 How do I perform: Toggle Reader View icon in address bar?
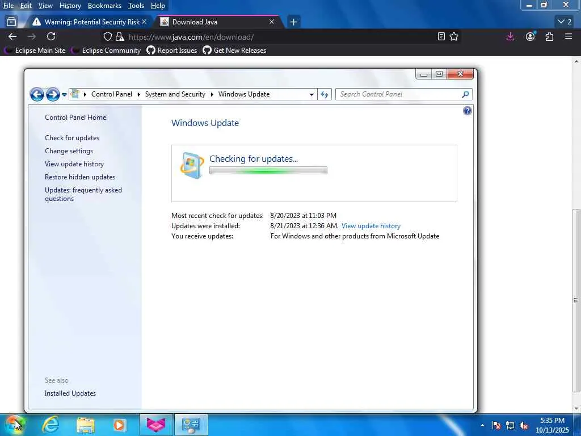click(x=441, y=37)
